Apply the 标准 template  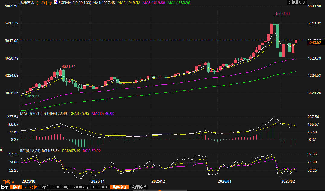pos(46,187)
